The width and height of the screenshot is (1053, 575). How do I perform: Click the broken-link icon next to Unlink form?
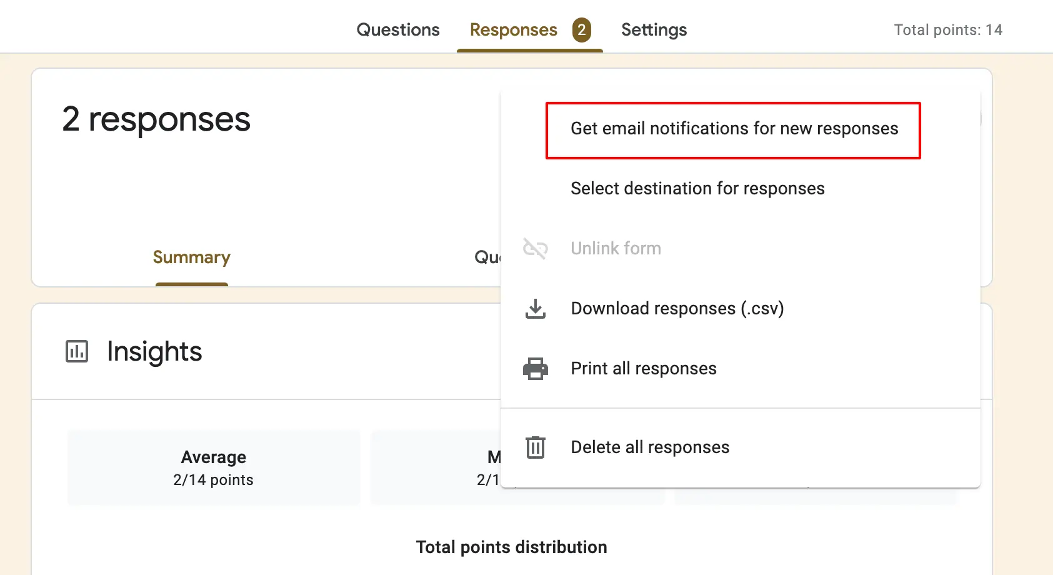coord(536,248)
